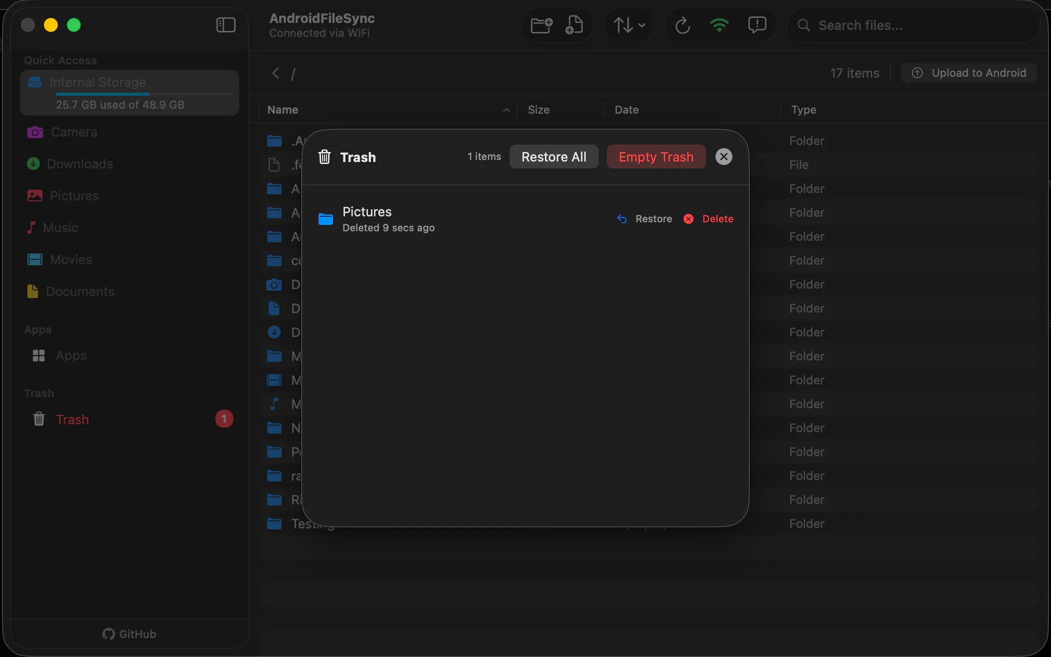The width and height of the screenshot is (1051, 657).
Task: Click the refresh icon
Action: [x=682, y=25]
